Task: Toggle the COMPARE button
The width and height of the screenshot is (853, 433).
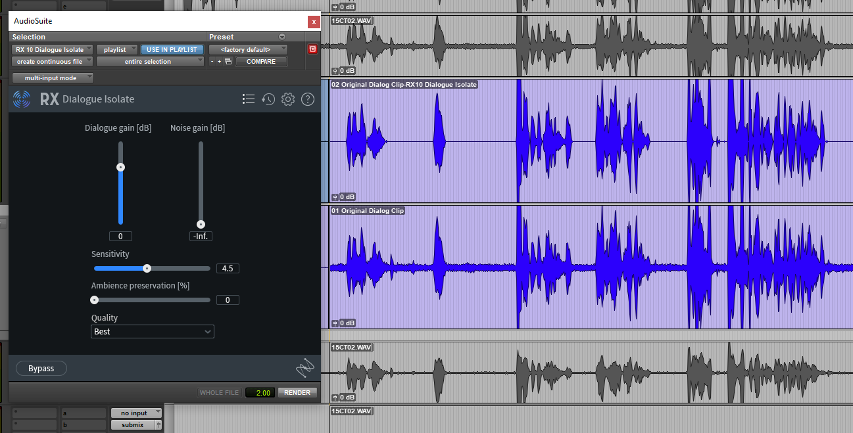Action: [261, 62]
